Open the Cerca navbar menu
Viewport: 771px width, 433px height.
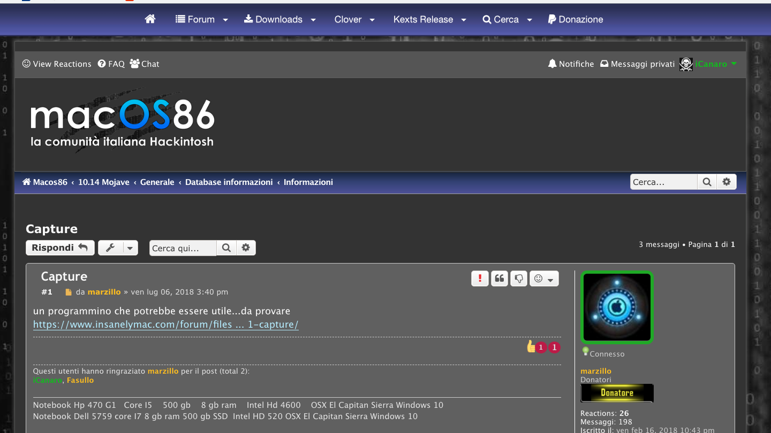click(x=507, y=19)
